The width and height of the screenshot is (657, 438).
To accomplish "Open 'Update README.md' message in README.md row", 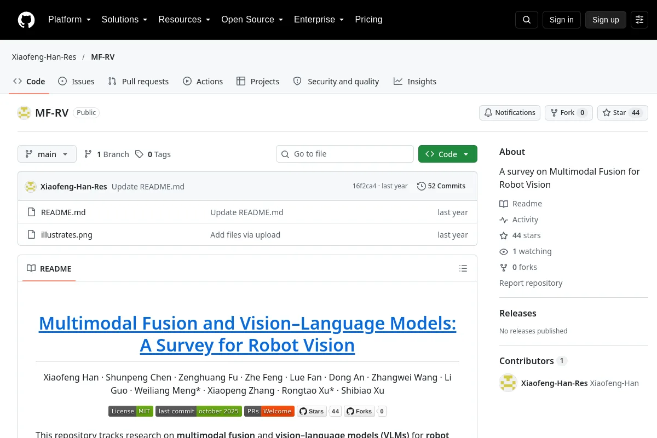I will click(247, 212).
